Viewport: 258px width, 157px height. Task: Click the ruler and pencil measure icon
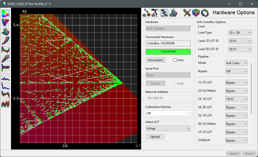click(x=187, y=13)
